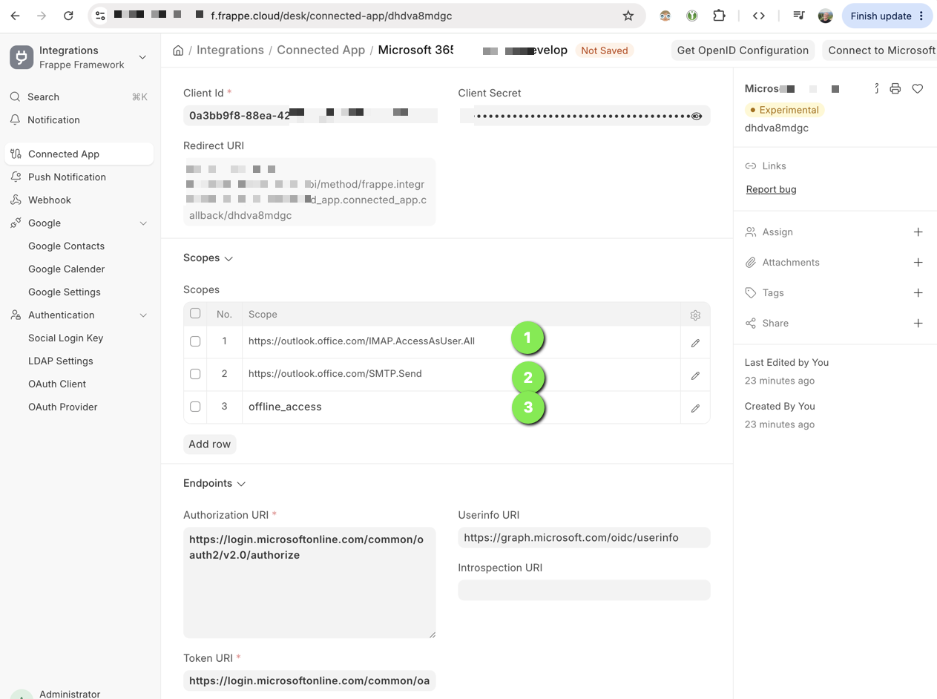937x699 pixels.
Task: Go forward using the browser forward arrow
Action: (x=42, y=16)
